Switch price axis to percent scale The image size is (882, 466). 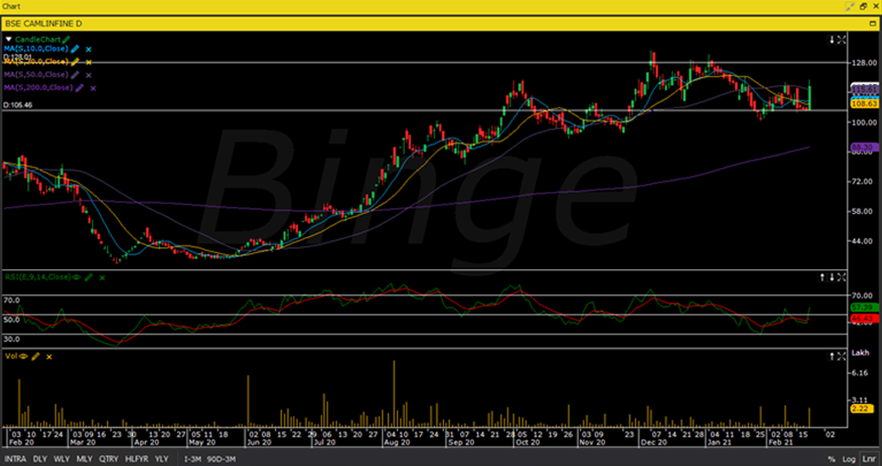(831, 459)
